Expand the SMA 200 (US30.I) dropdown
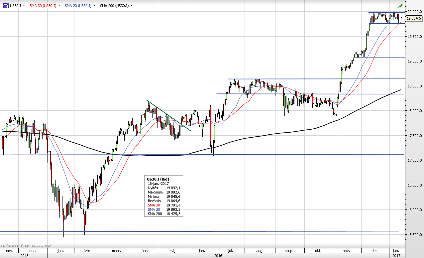The width and height of the screenshot is (424, 258). (132, 6)
